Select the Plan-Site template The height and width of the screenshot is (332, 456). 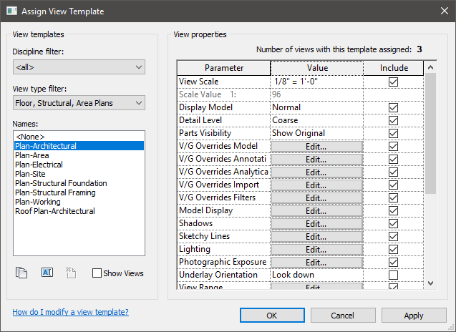(79, 174)
